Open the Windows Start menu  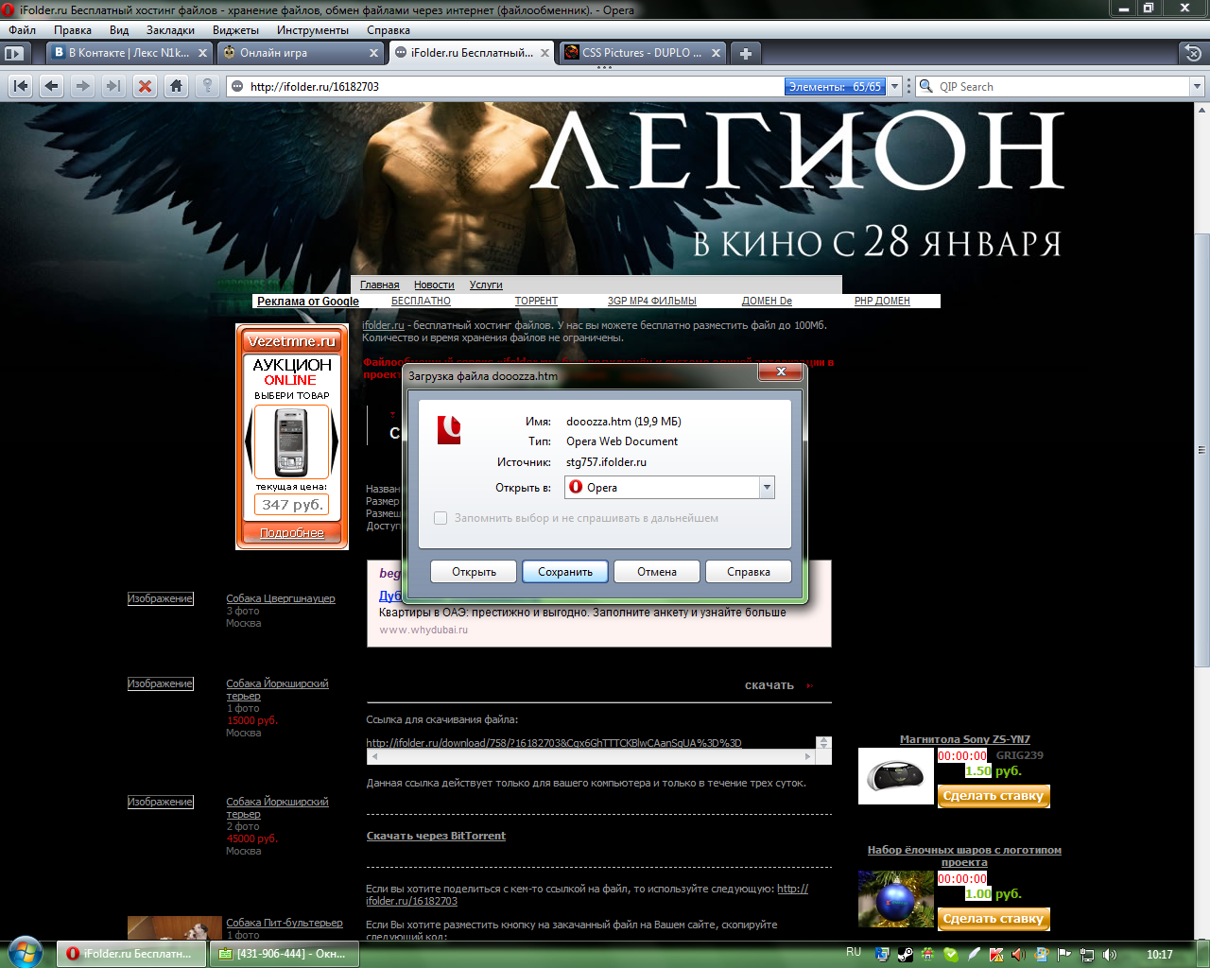pyautogui.click(x=26, y=952)
